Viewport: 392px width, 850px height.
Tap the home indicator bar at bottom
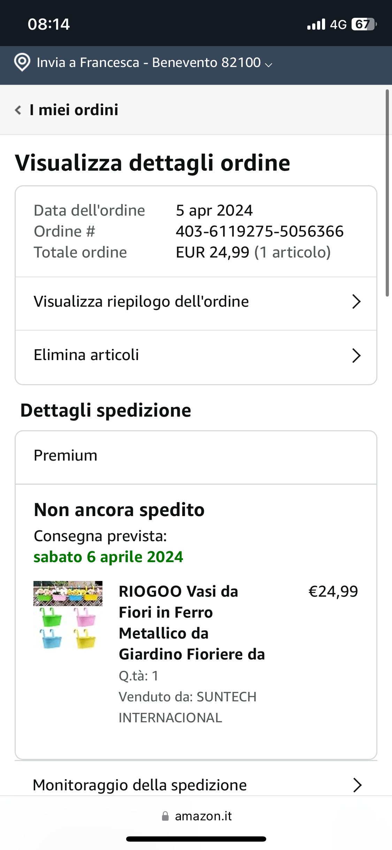pyautogui.click(x=196, y=839)
